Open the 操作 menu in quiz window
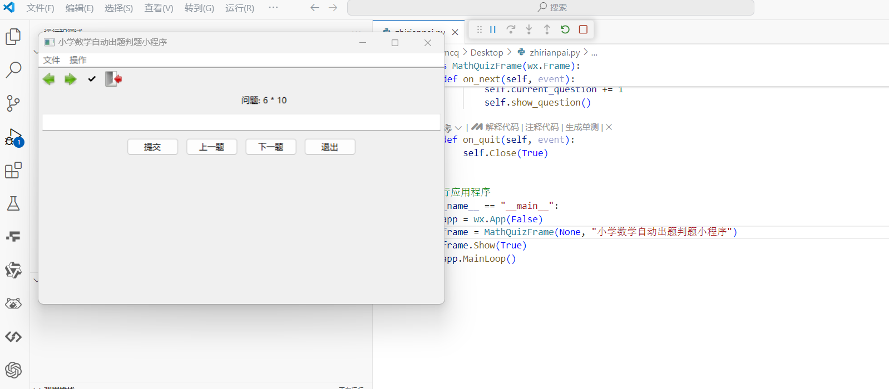The width and height of the screenshot is (889, 389). coord(78,60)
